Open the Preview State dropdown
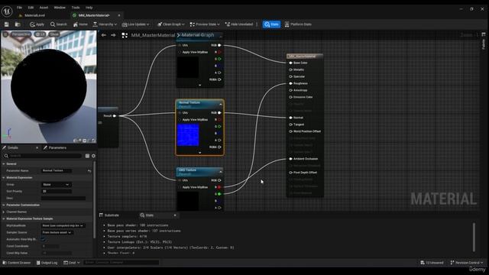Image resolution: width=489 pixels, height=275 pixels. point(205,24)
